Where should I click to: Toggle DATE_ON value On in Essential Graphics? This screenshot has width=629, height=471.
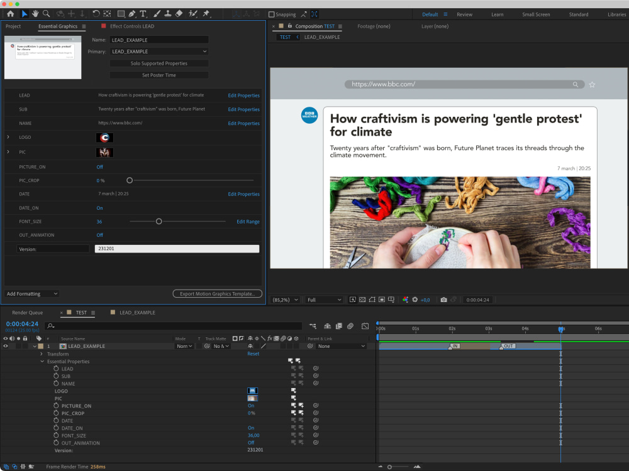(99, 208)
